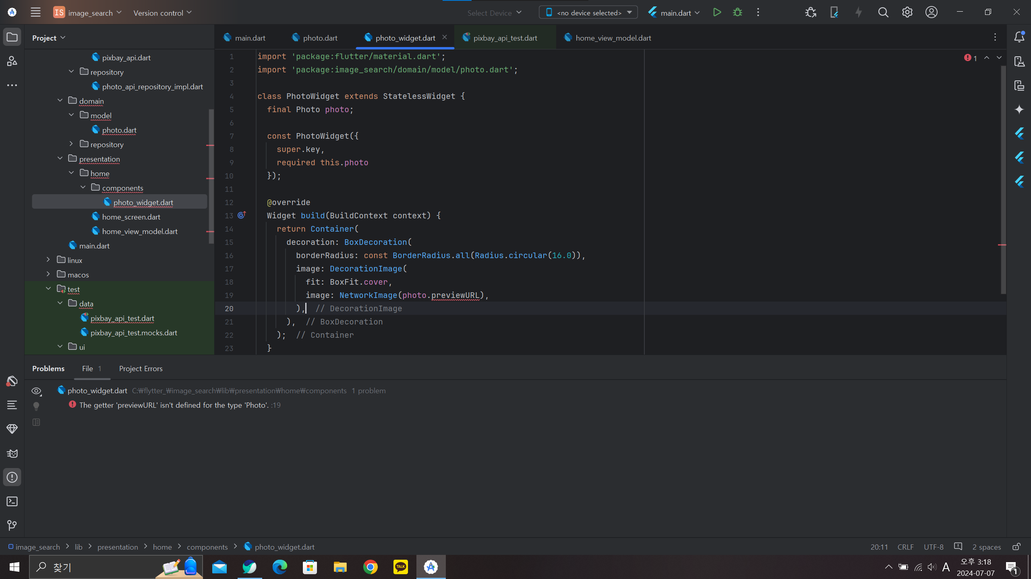Open Git version control tool window
The height and width of the screenshot is (579, 1031).
pyautogui.click(x=12, y=526)
